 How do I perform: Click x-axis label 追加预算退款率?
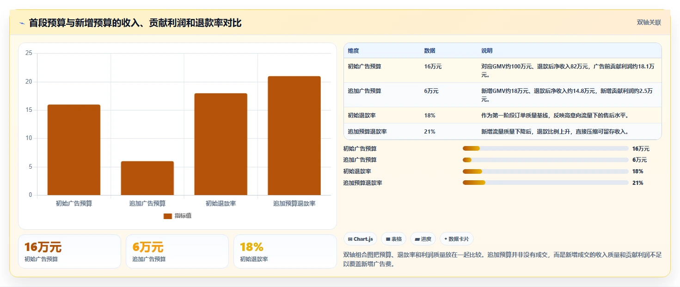pos(294,203)
